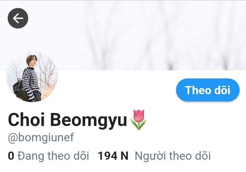Click the word Beomgyu in the profile name

88,120
